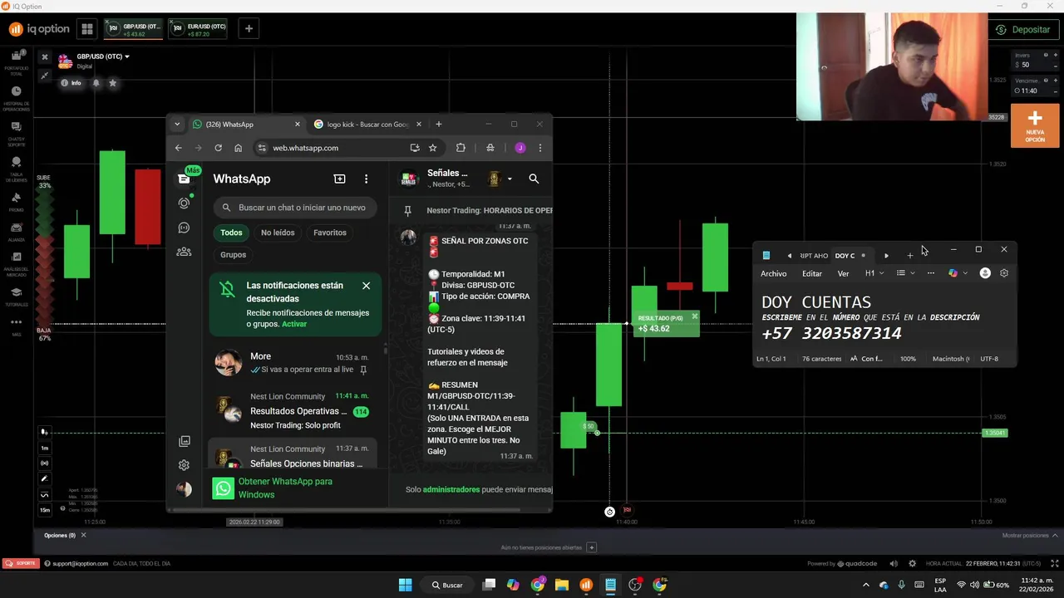Click the live signal broadcast icon on chart
This screenshot has width=1064, height=598.
tap(45, 463)
